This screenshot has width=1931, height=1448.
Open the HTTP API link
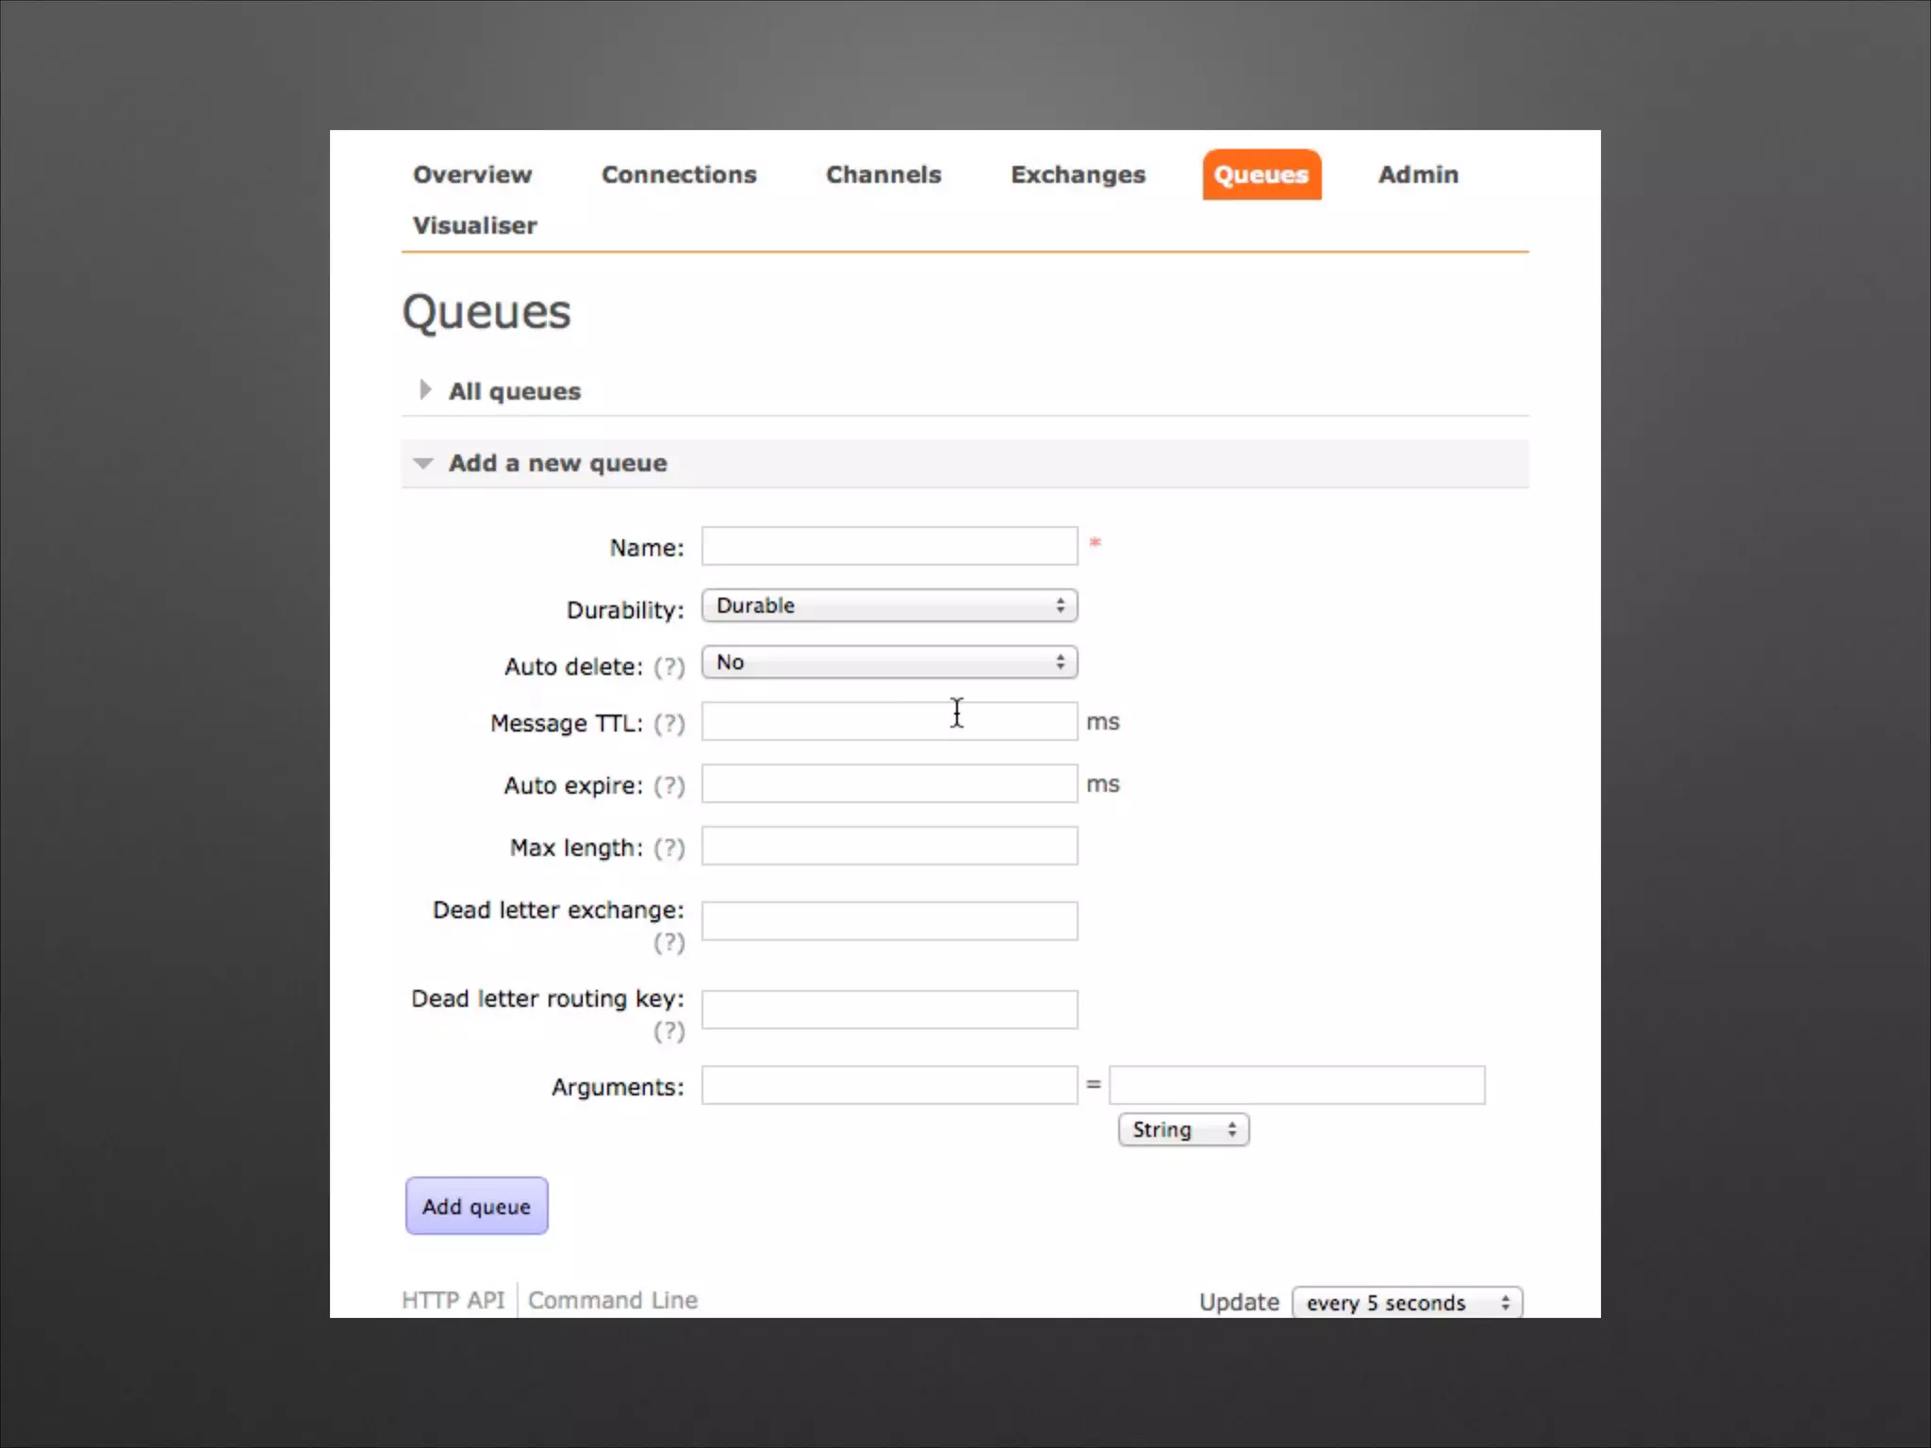point(454,1300)
